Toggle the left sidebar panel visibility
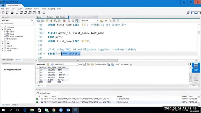201x113 pixels. [x=193, y=13]
